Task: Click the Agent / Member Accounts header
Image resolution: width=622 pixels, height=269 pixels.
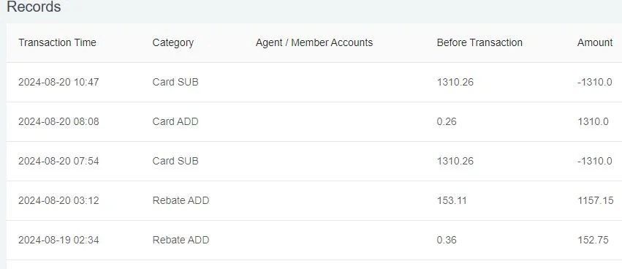Action: [x=314, y=42]
